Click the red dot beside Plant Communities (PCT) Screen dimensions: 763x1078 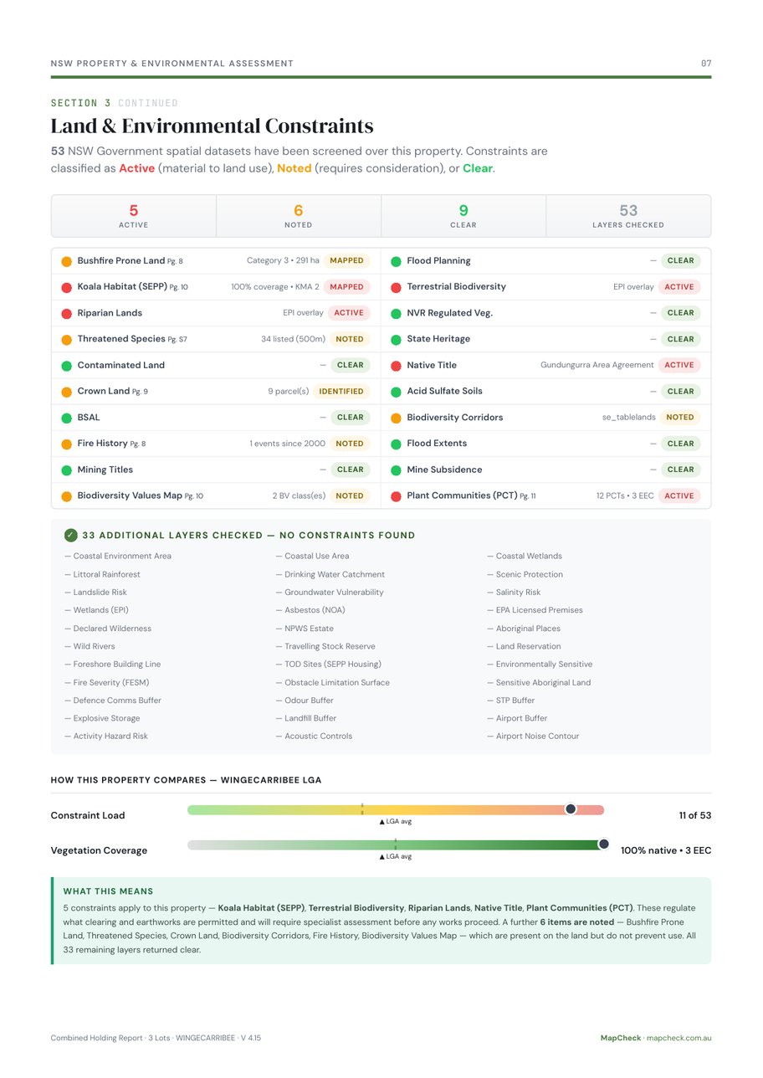[x=397, y=496]
